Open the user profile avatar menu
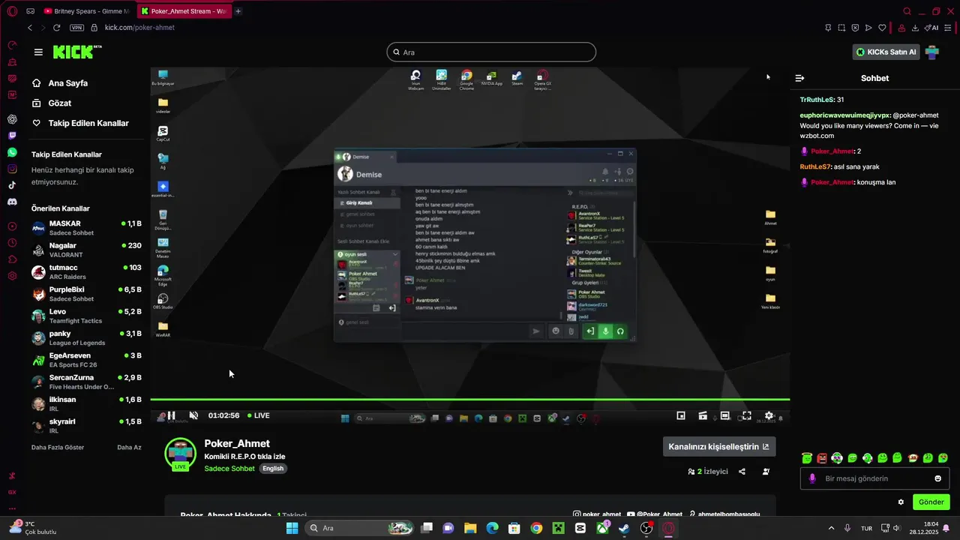The height and width of the screenshot is (540, 960). pos(932,52)
